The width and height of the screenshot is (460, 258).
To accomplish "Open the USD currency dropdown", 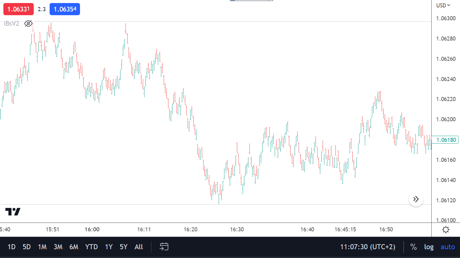I will [x=443, y=5].
